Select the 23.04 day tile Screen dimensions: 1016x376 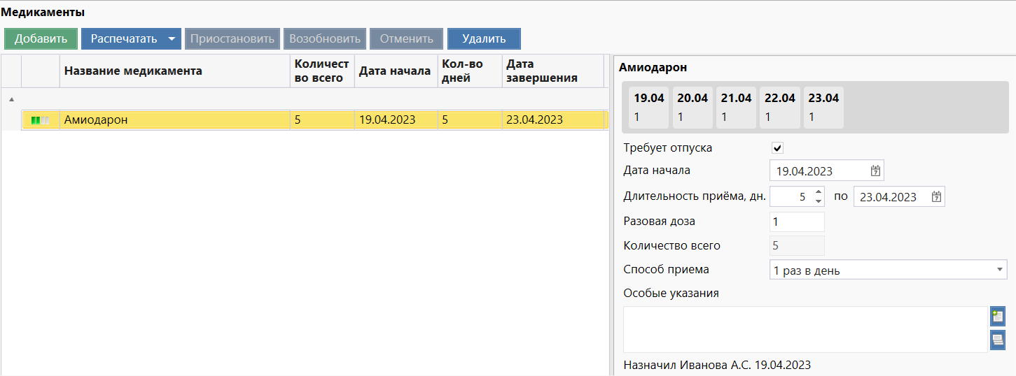pos(823,107)
